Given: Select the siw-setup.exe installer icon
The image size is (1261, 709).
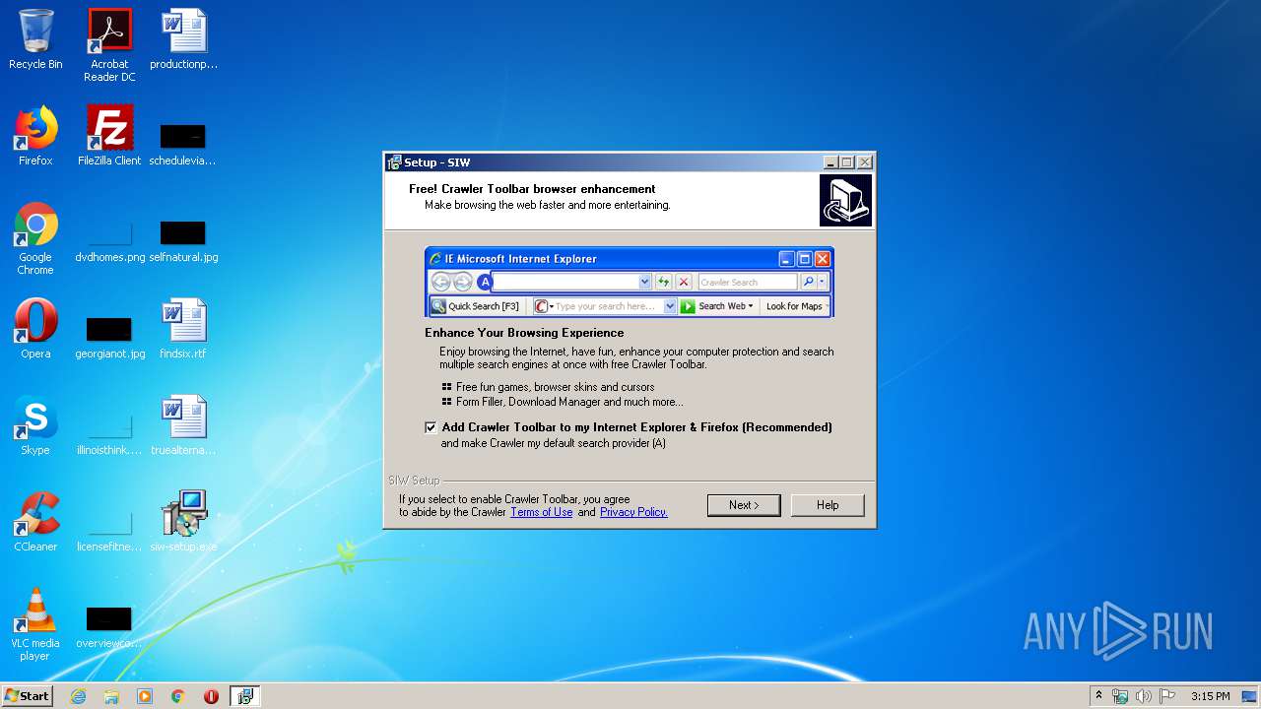Looking at the screenshot, I should point(183,522).
